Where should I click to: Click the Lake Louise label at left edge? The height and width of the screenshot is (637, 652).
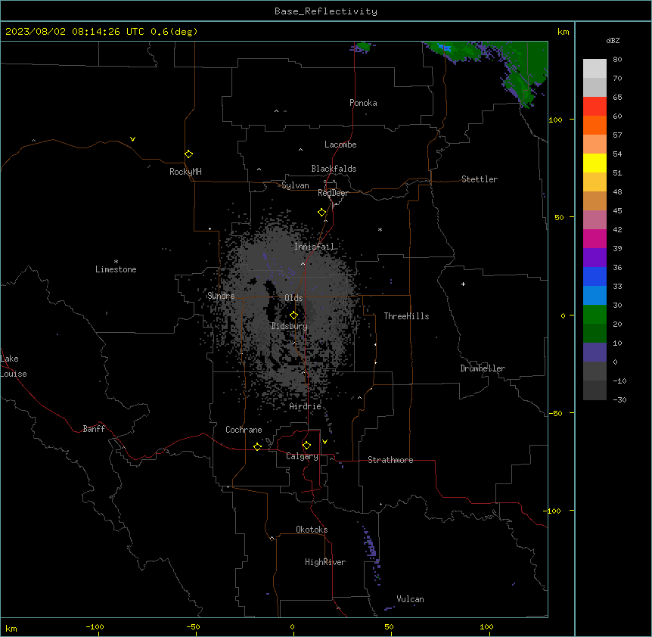coord(14,366)
